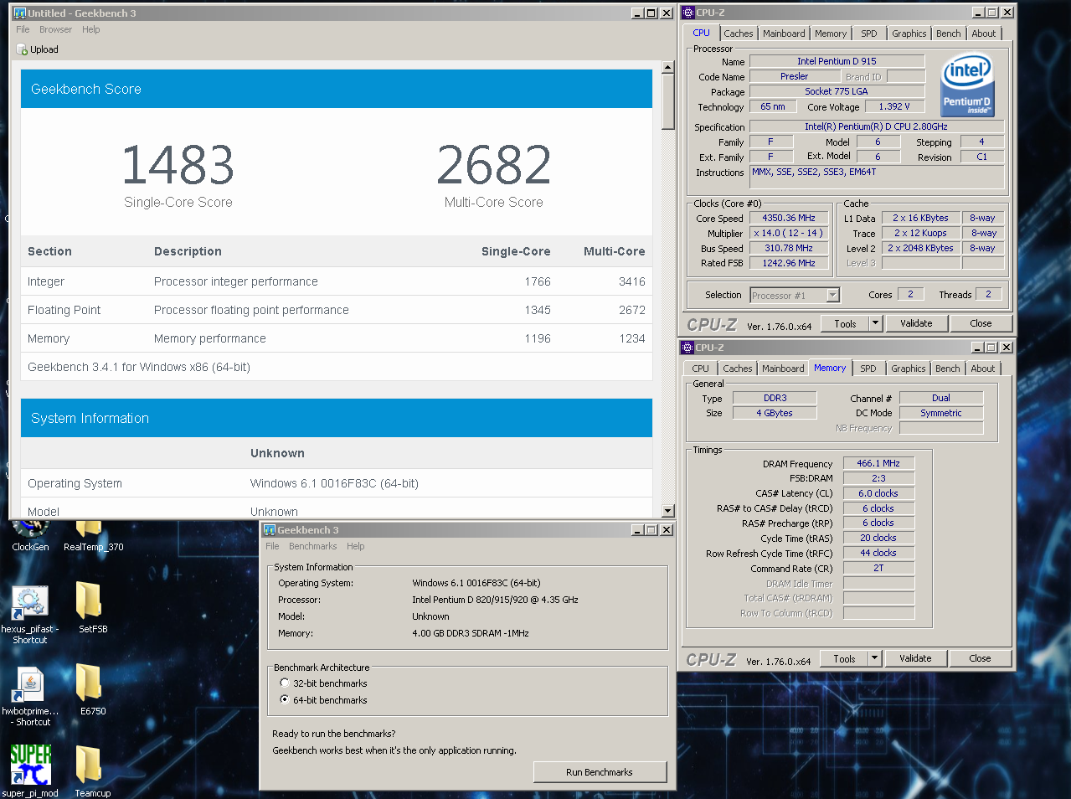This screenshot has width=1071, height=799.
Task: Click Close button in lower CPU-Z Memory window
Action: pyautogui.click(x=980, y=658)
